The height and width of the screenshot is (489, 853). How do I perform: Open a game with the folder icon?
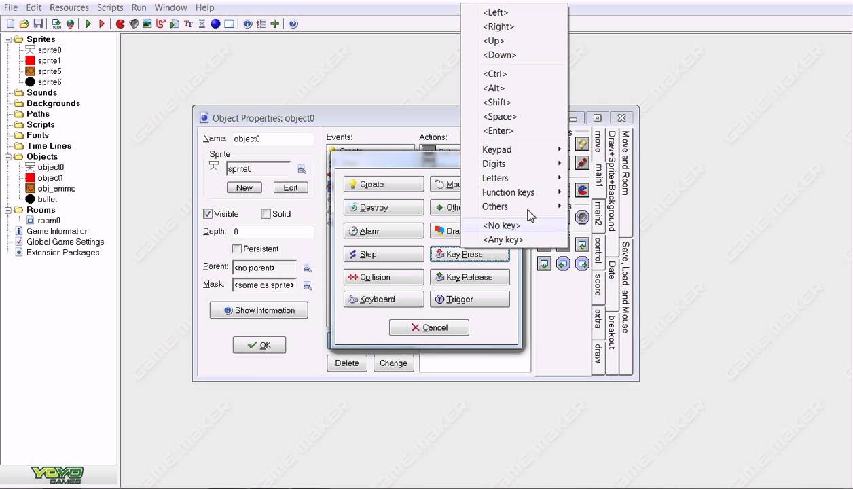24,24
